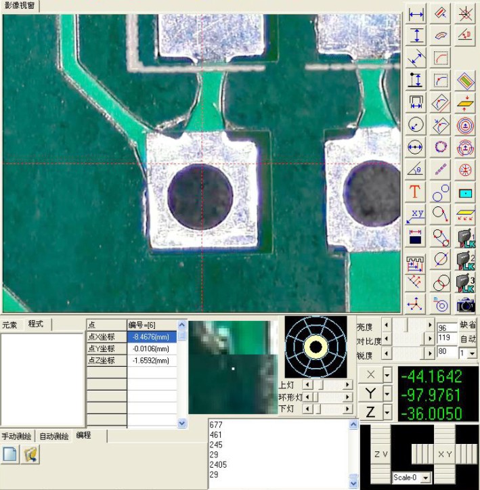Click the open program folder icon
This screenshot has height=490, width=480.
(30, 455)
